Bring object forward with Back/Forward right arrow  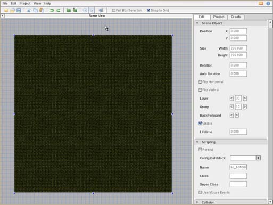237,115
